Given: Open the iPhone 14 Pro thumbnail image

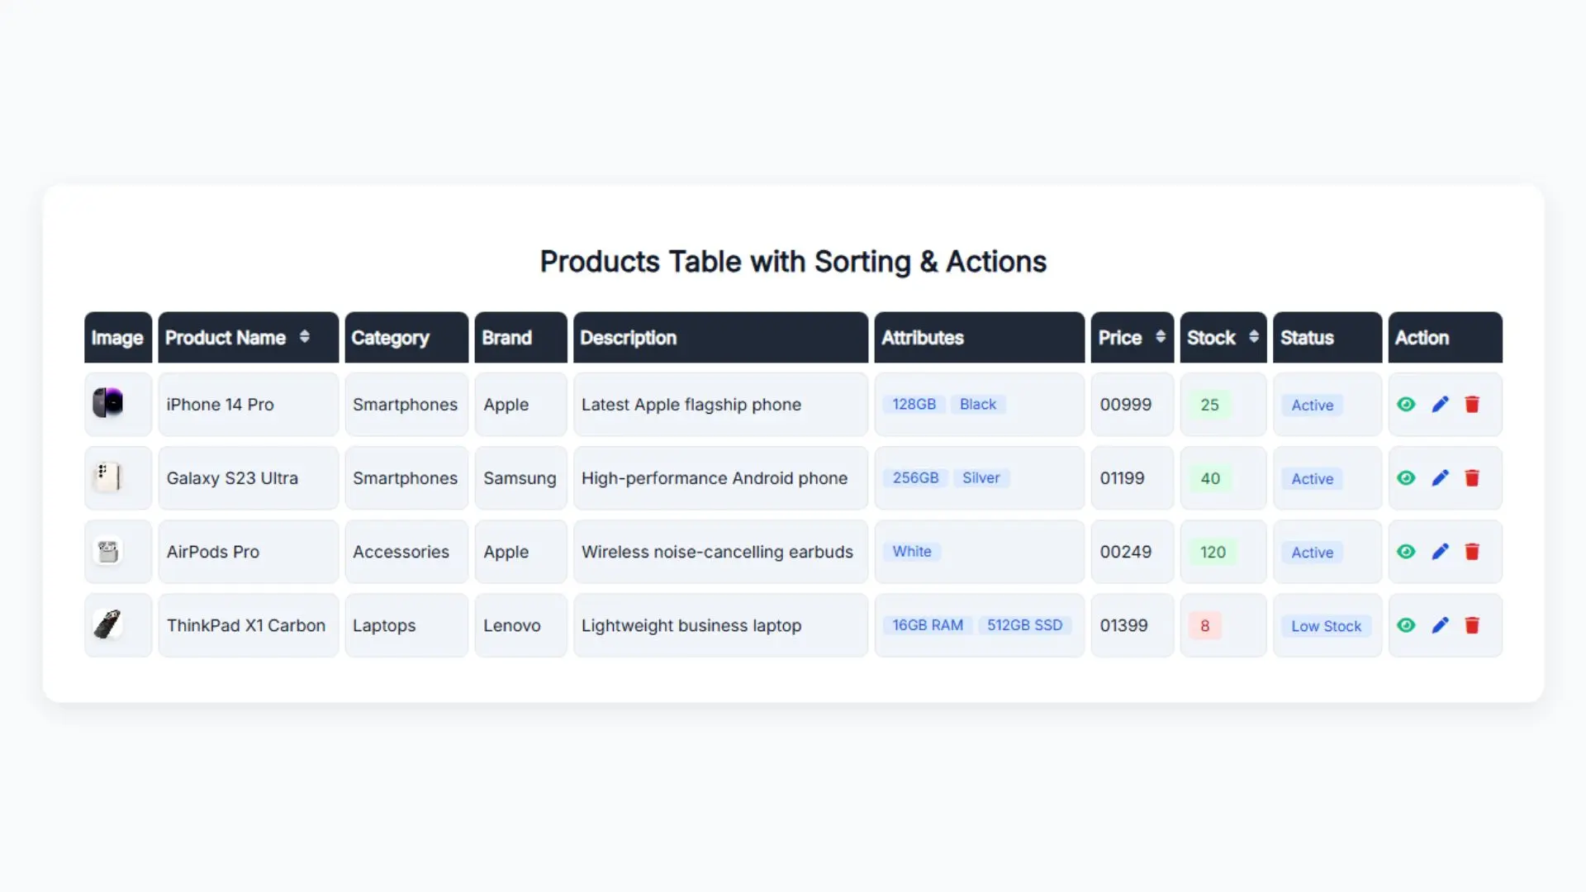Looking at the screenshot, I should pos(107,403).
